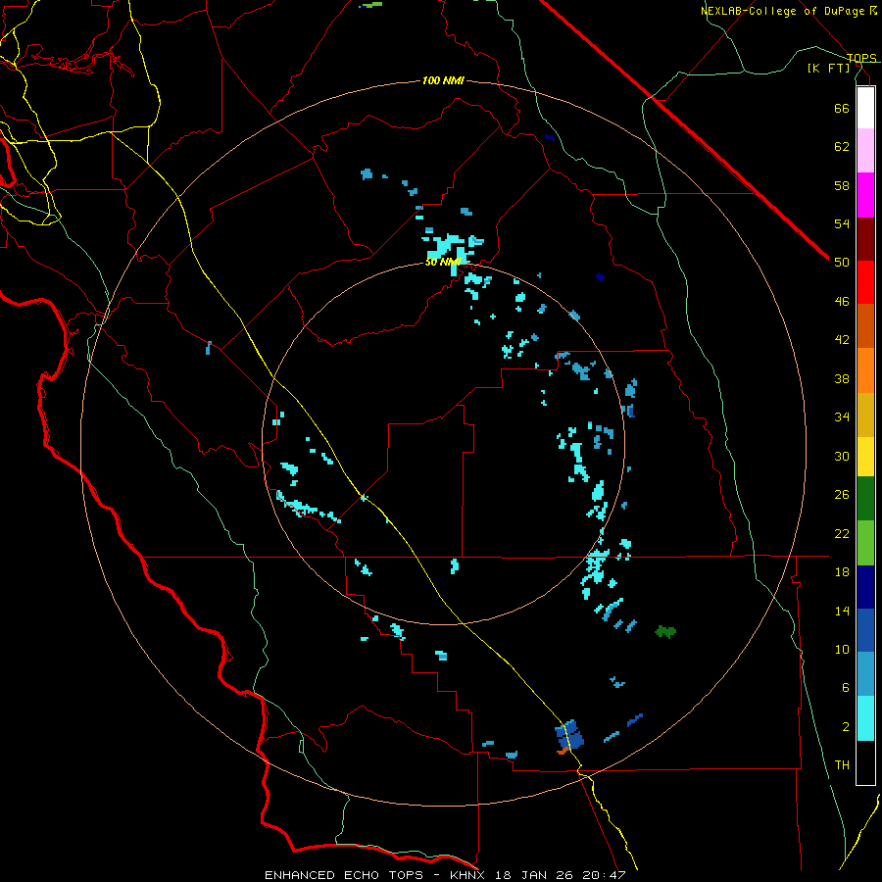Click the black TH threshold legend swatch
The image size is (882, 882).
pos(865,762)
